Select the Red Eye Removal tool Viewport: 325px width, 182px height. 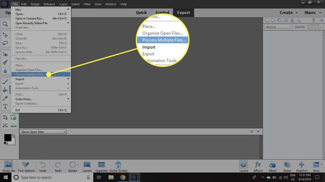(x=5, y=55)
